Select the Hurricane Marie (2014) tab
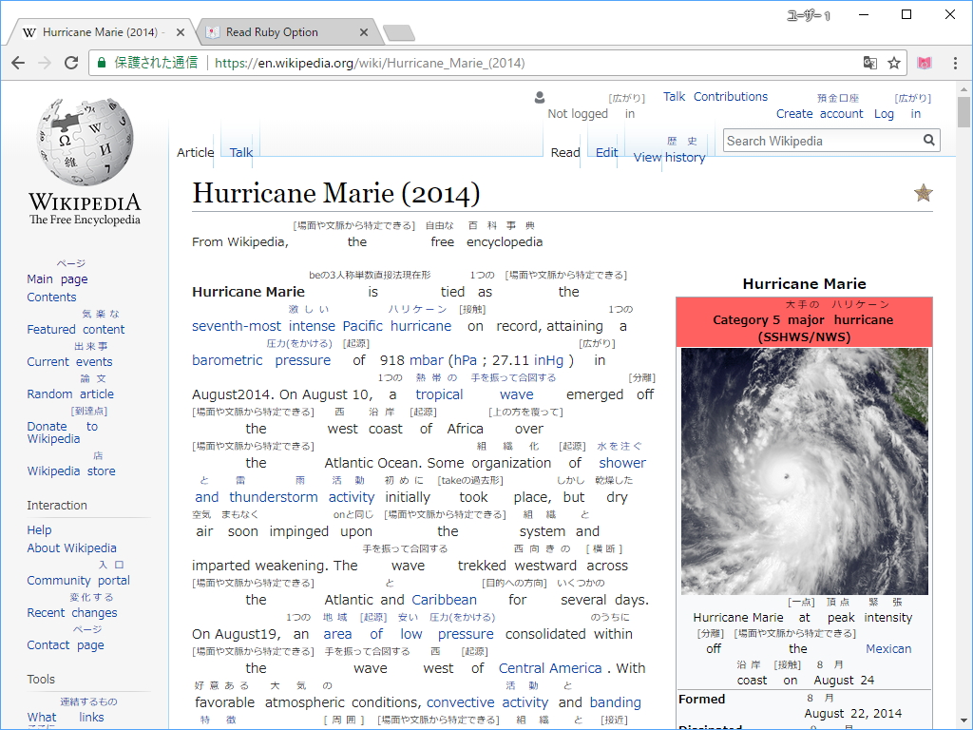Viewport: 973px width, 730px height. pyautogui.click(x=101, y=32)
